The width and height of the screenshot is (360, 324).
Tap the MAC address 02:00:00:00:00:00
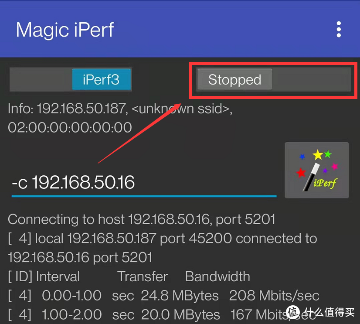coord(70,127)
